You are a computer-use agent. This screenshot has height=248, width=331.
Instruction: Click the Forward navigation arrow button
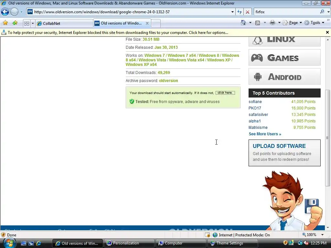(x=14, y=12)
